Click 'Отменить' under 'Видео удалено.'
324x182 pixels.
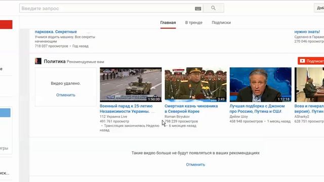click(x=66, y=95)
